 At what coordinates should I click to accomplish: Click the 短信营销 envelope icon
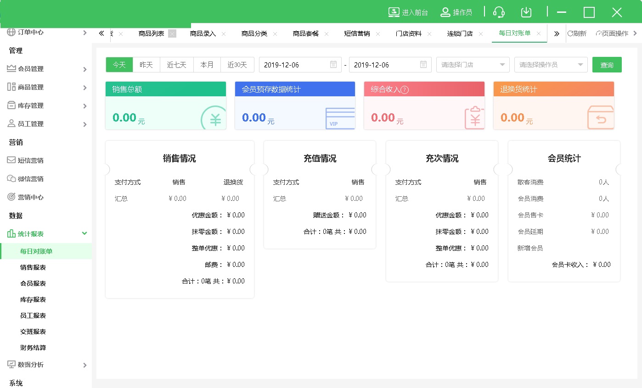click(x=11, y=161)
